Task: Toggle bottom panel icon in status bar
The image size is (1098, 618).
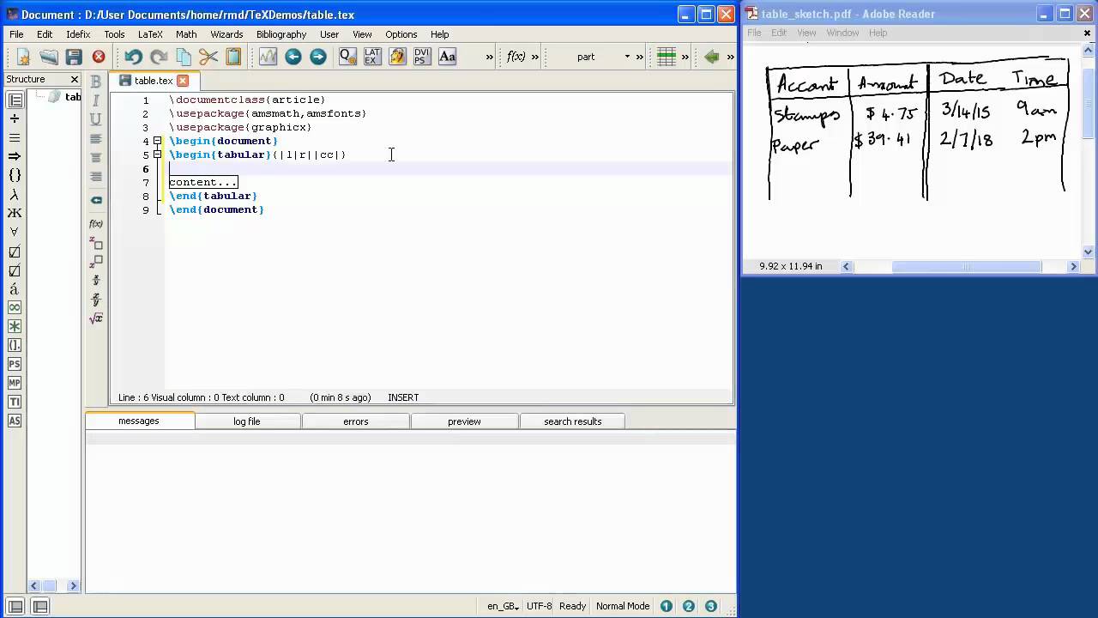Action: [x=39, y=606]
